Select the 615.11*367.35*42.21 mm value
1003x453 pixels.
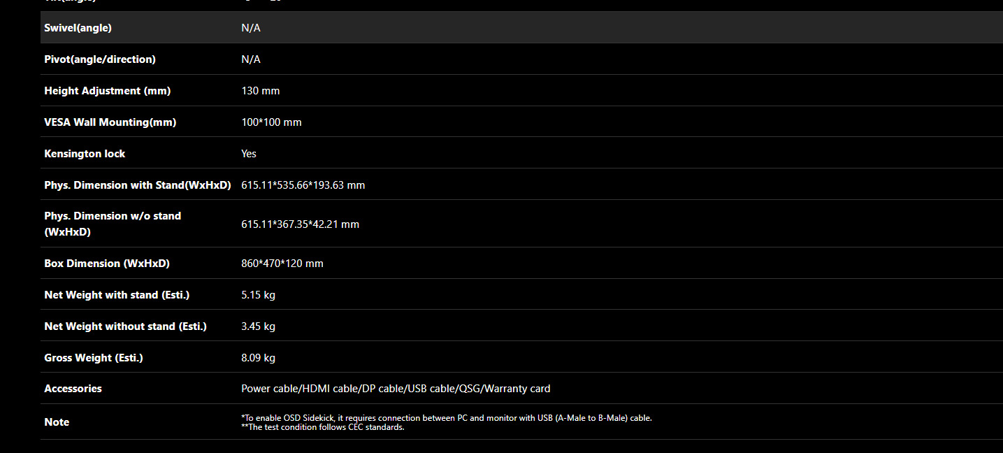(300, 224)
